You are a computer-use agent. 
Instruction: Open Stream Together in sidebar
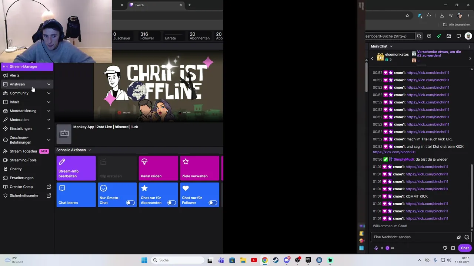(27, 151)
